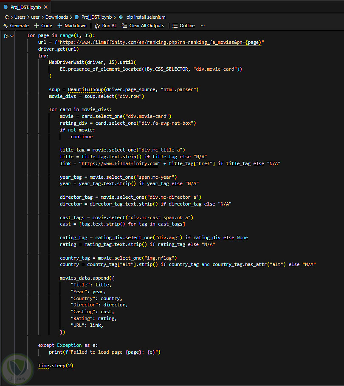Click the 'cast_tags = movie.select' line
344x386 pixels.
pyautogui.click(x=127, y=217)
